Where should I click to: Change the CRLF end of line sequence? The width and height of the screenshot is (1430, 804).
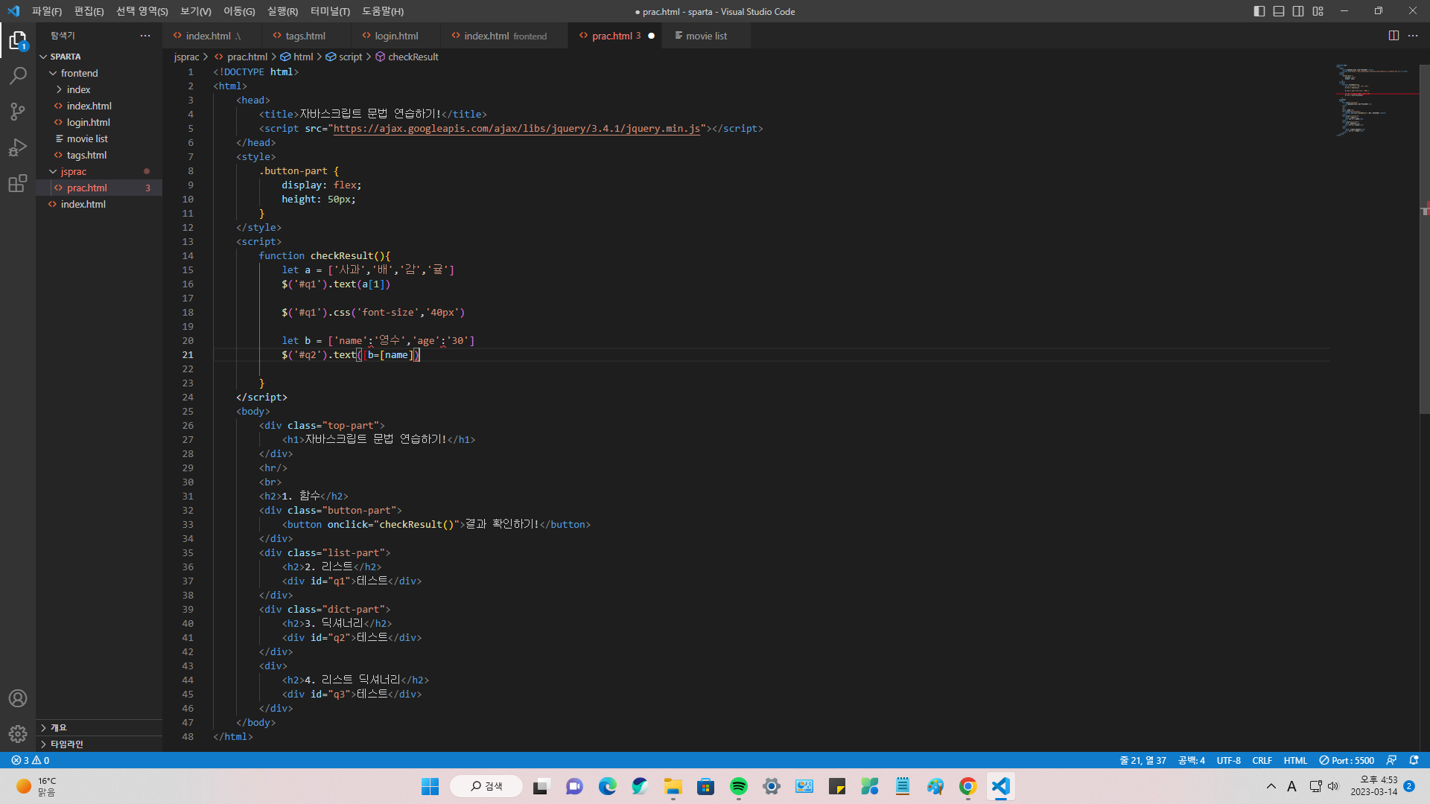coord(1262,760)
